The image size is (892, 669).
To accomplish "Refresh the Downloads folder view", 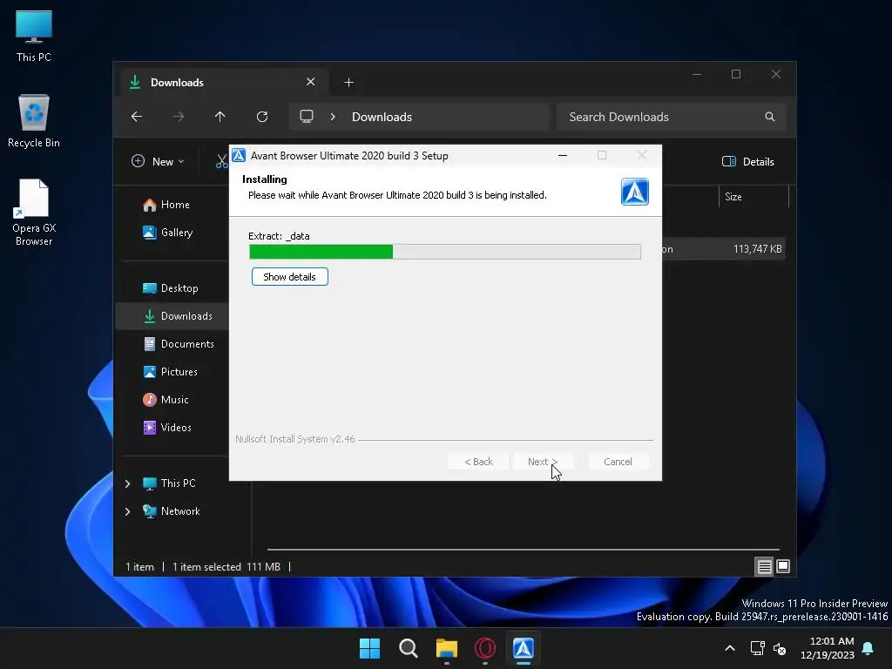I will [262, 117].
